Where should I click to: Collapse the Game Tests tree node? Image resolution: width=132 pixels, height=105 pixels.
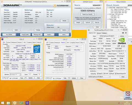coord(108,8)
